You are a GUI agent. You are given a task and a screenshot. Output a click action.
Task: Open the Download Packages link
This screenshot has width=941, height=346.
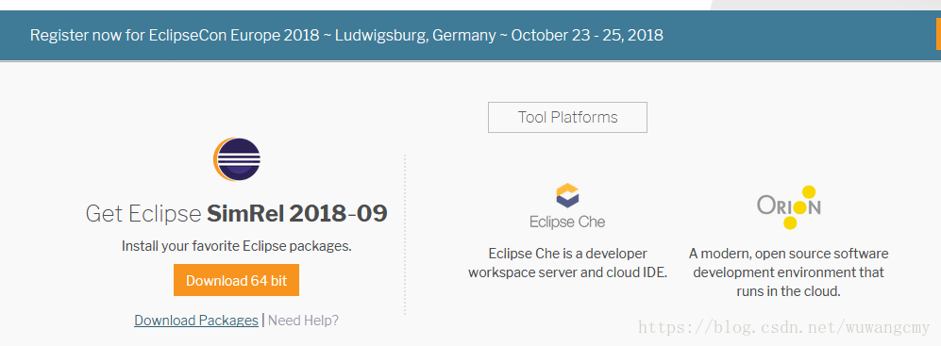point(196,321)
